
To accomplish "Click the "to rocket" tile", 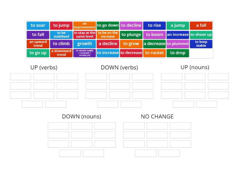I will [x=154, y=53].
